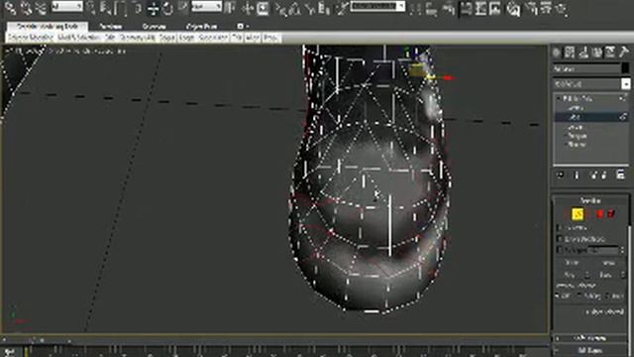Enable the By Angle checkbox
This screenshot has width=634, height=357.
coord(560,250)
